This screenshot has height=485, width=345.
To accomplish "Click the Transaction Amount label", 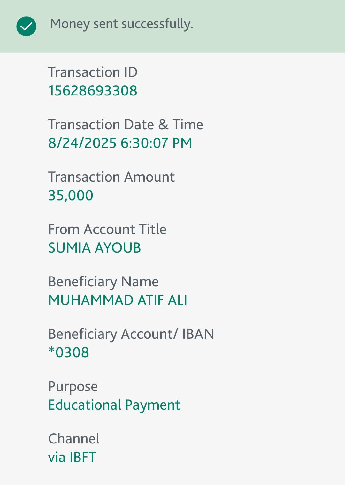I will [x=111, y=177].
